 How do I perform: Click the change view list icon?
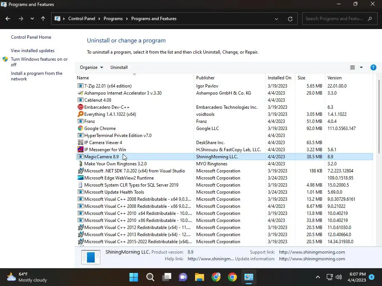(352, 67)
